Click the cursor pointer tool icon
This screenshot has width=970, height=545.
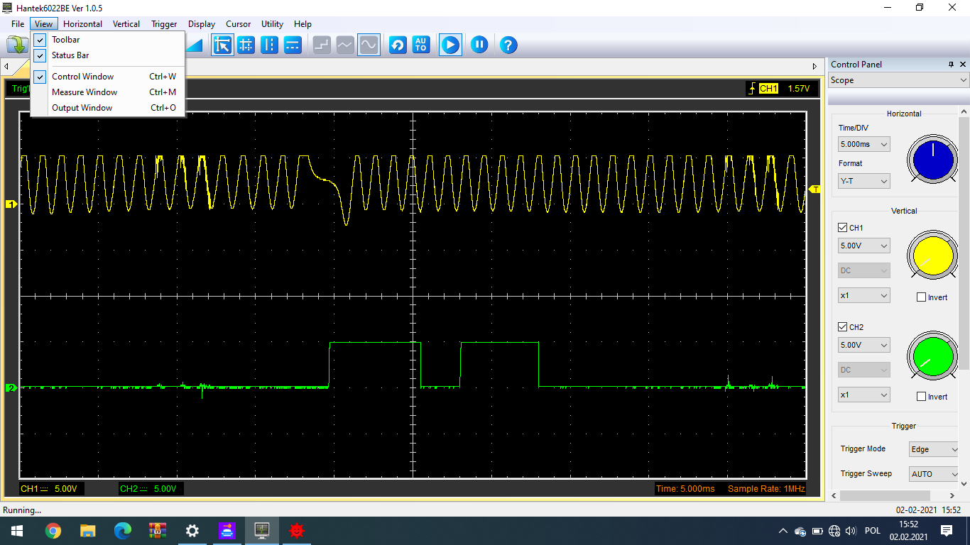click(x=222, y=45)
